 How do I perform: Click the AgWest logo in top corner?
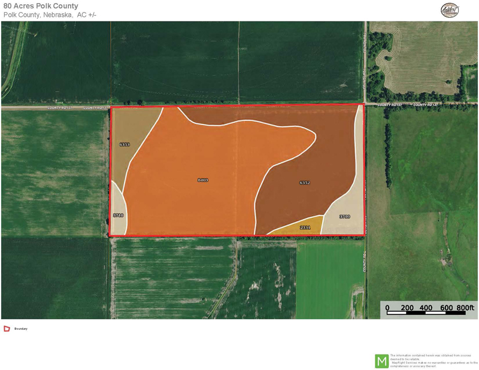click(448, 10)
